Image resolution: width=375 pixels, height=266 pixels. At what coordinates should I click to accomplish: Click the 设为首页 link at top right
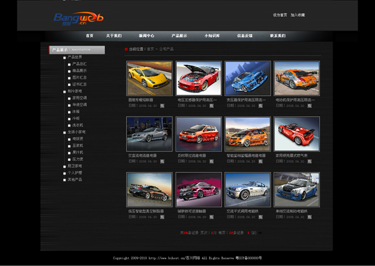pos(280,14)
